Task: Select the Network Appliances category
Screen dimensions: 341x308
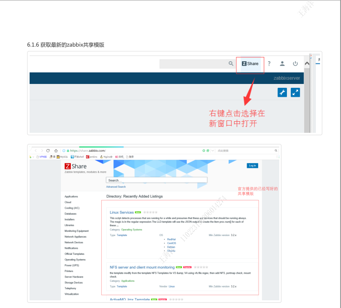Action: click(75, 237)
